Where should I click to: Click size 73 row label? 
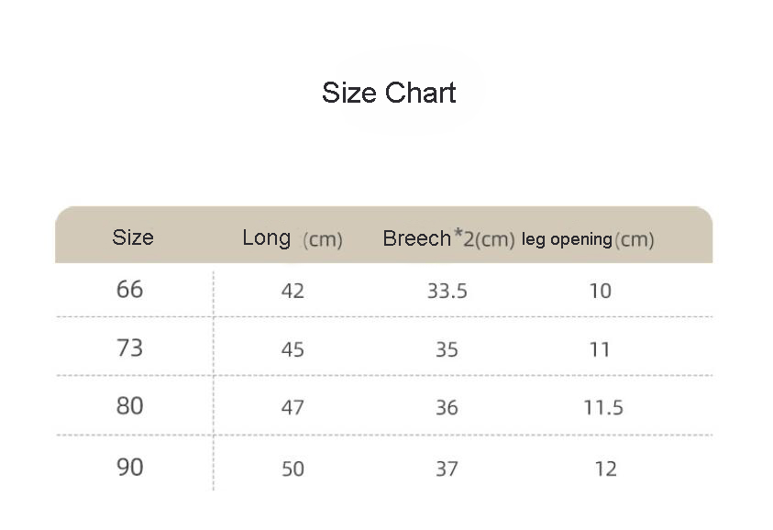click(x=130, y=348)
